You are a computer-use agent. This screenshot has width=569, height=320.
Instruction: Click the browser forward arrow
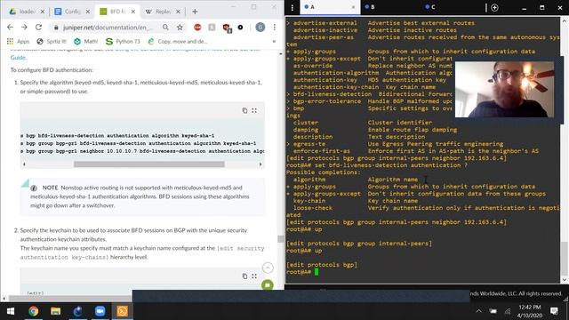(24, 28)
